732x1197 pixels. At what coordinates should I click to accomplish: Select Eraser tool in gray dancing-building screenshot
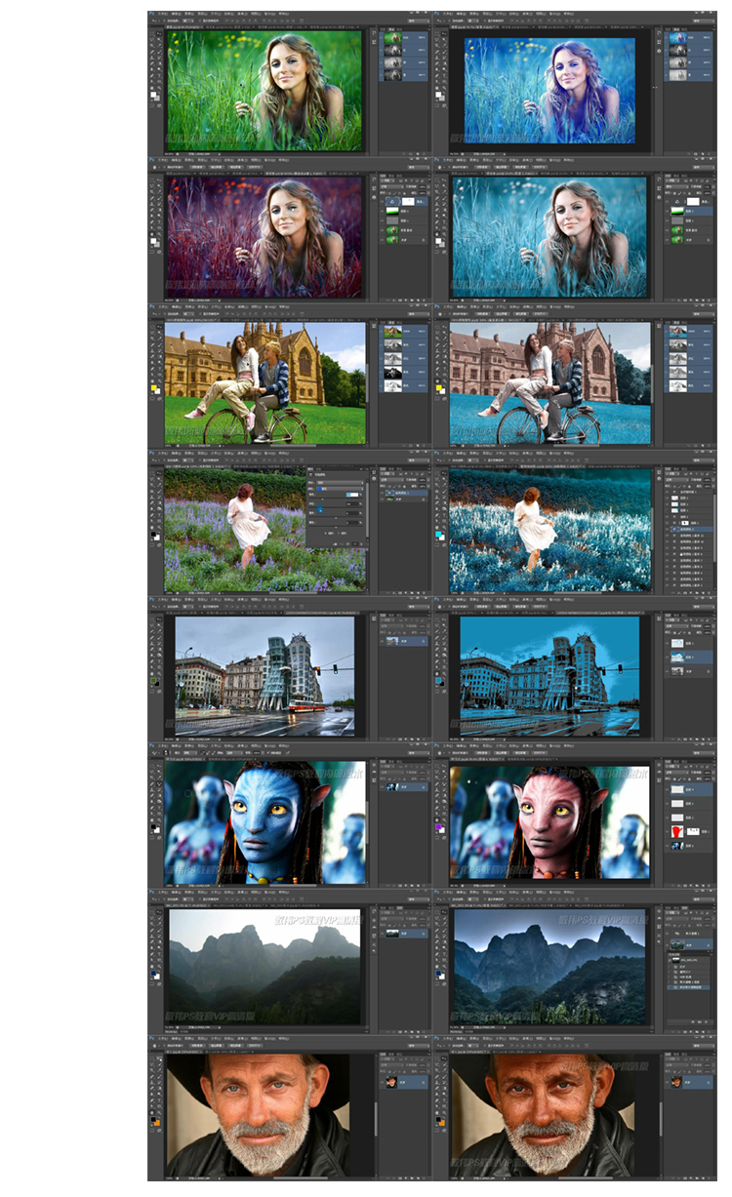click(x=152, y=649)
